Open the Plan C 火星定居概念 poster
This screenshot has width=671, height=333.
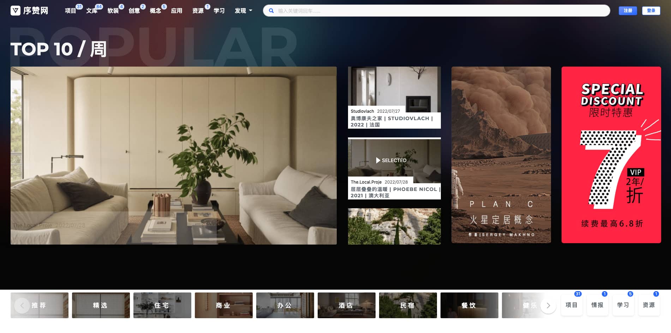[x=501, y=155]
